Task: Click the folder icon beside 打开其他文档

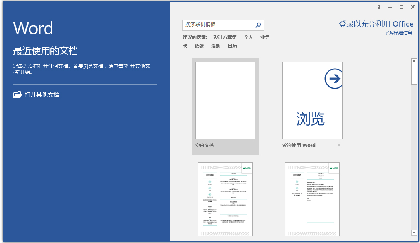Action: coord(17,94)
